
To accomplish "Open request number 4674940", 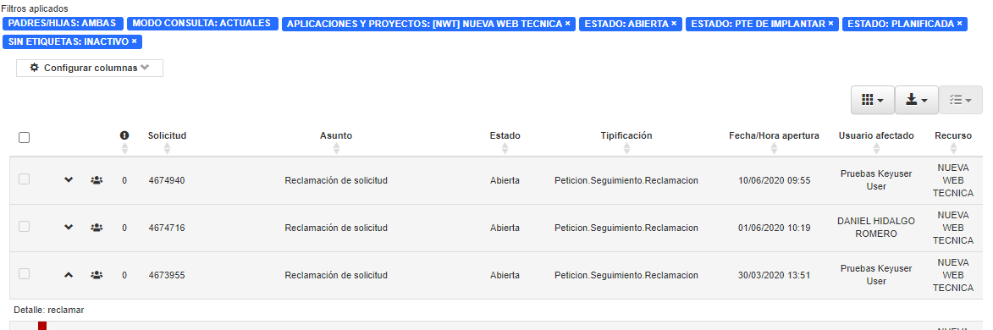I will [x=167, y=180].
